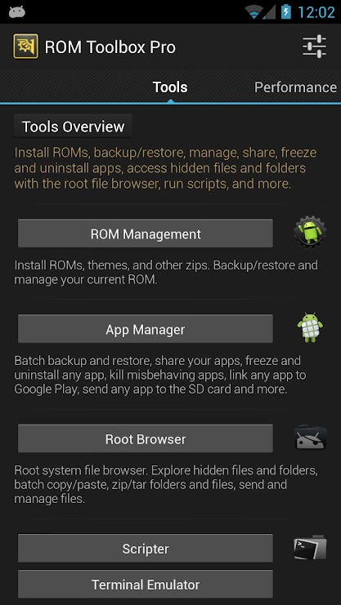Viewport: 341px width, 605px height.
Task: Launch the Root Browser button
Action: [x=146, y=438]
